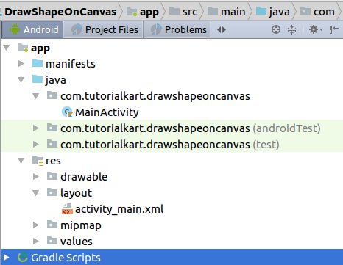This screenshot has width=343, height=265.
Task: Select the MainActivity file
Action: click(x=107, y=112)
